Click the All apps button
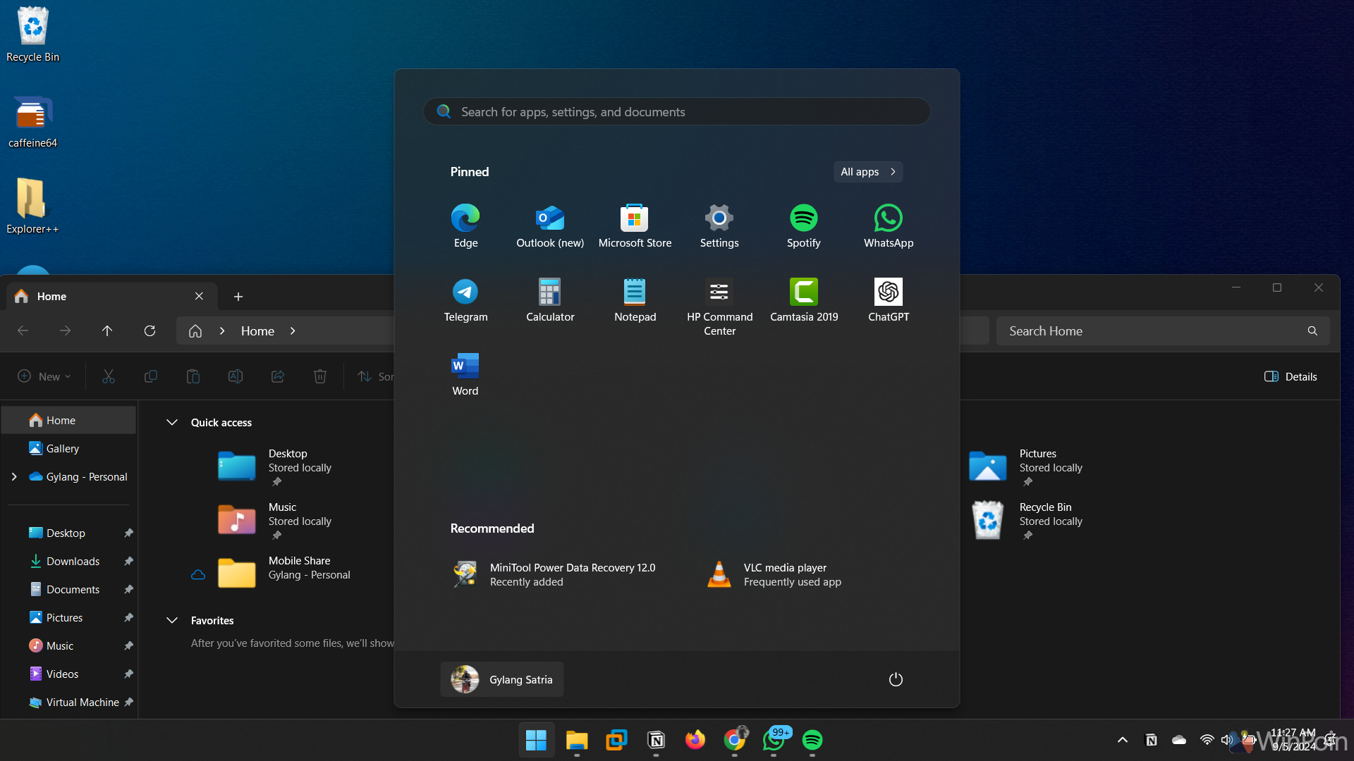 click(x=867, y=172)
